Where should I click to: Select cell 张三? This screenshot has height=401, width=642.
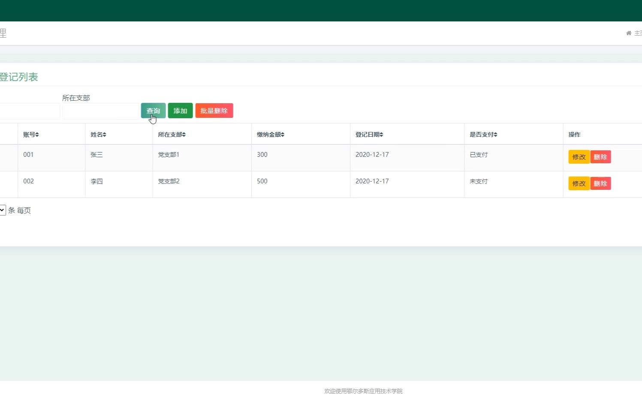(x=96, y=155)
